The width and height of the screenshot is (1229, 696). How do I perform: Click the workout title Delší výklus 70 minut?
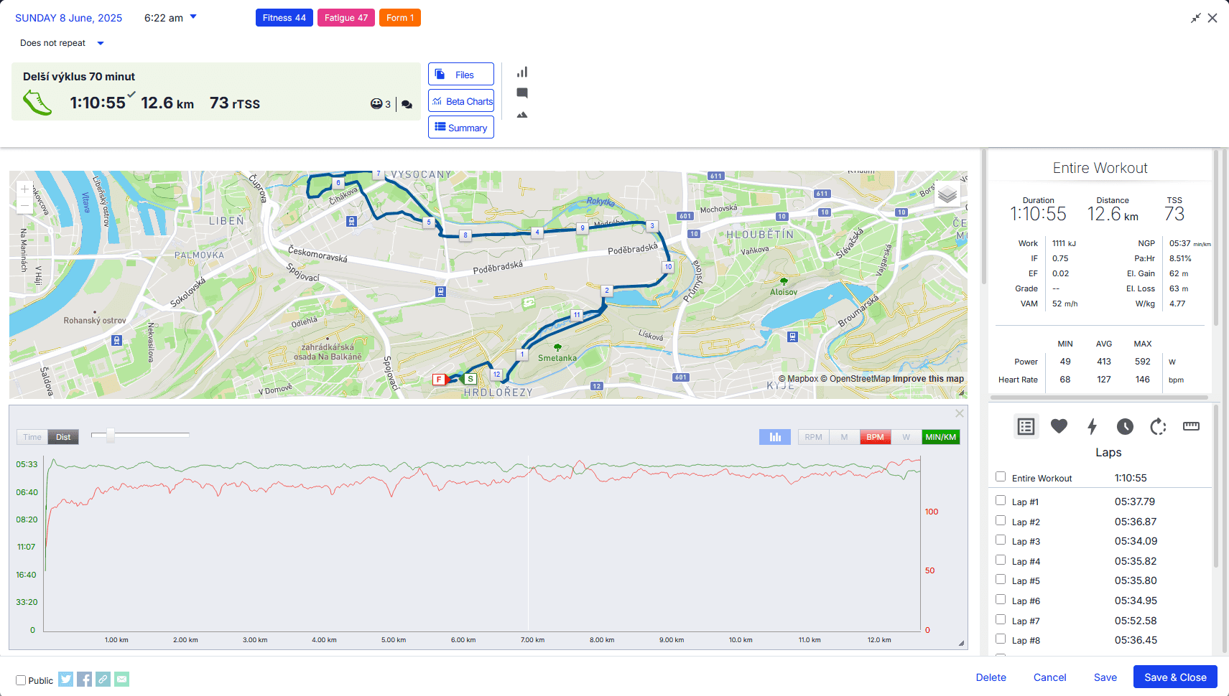coord(79,77)
